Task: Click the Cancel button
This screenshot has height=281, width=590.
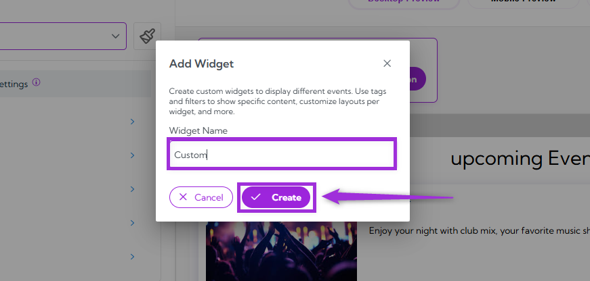Action: click(201, 197)
